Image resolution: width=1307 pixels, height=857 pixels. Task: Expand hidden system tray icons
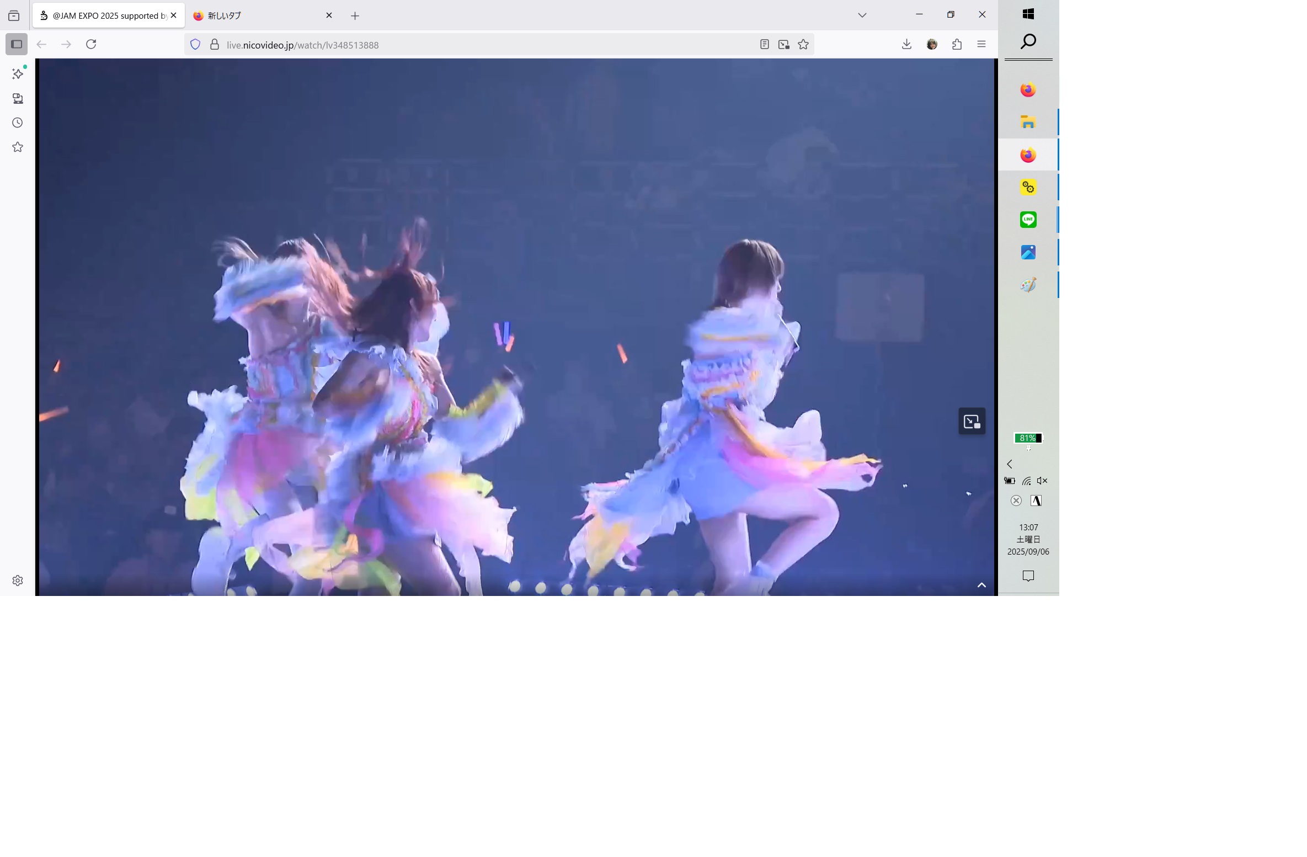pyautogui.click(x=1010, y=464)
